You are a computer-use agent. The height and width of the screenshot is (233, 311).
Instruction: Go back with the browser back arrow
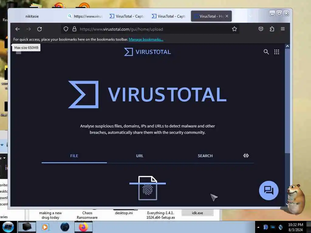(x=17, y=29)
